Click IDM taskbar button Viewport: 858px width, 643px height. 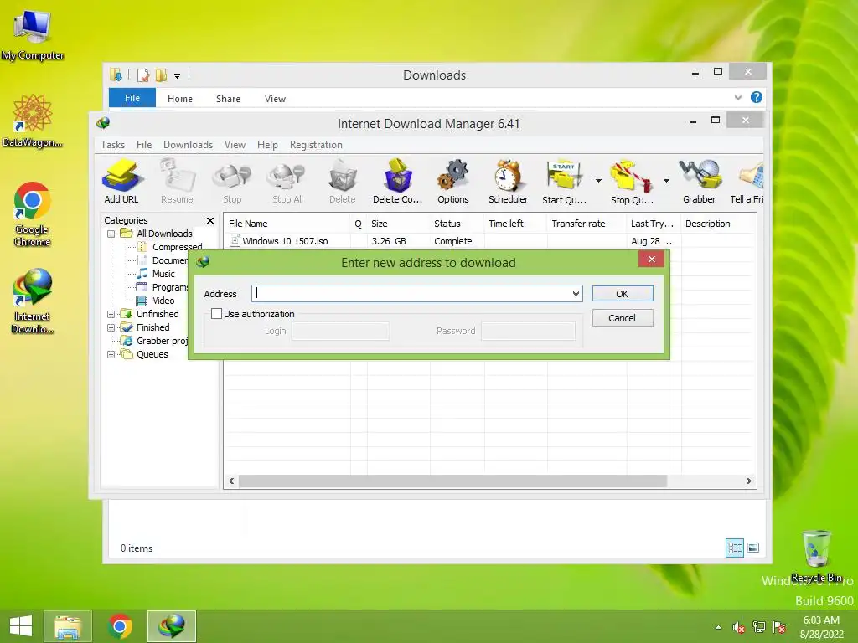(x=171, y=626)
